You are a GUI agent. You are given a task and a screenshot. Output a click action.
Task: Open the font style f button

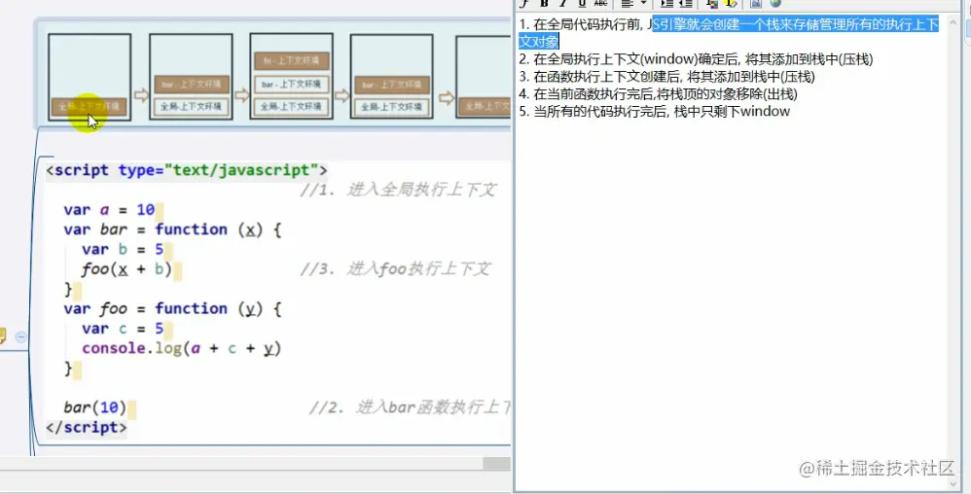click(x=525, y=4)
